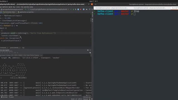Click Run with Coverage icon
The image size is (178, 100).
(x=76, y=9)
